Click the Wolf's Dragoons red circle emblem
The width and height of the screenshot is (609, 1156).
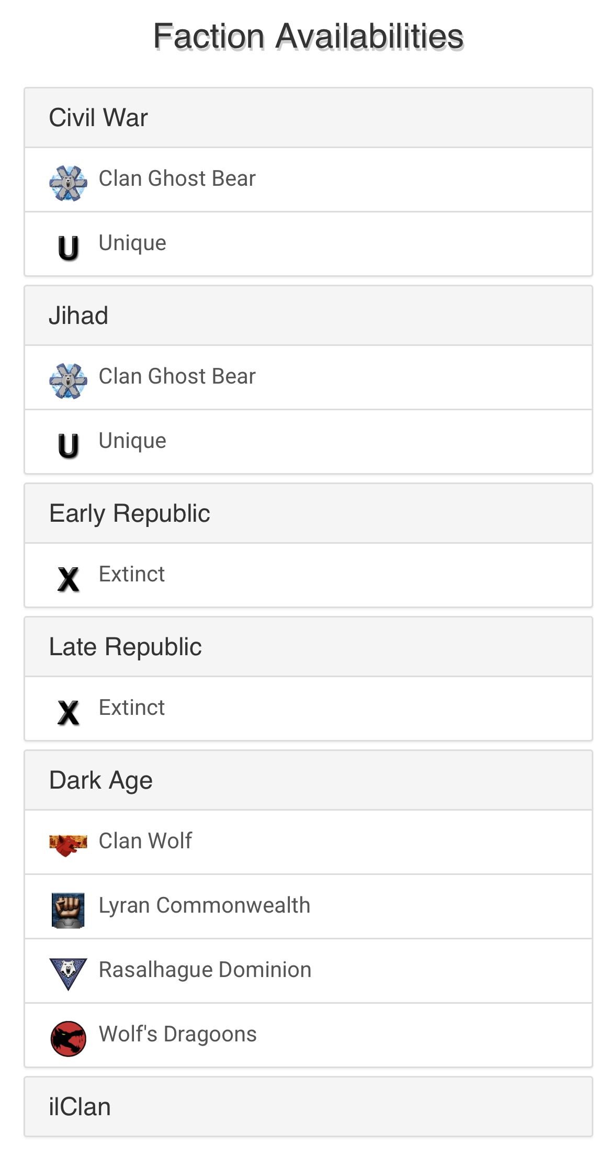(x=68, y=1038)
